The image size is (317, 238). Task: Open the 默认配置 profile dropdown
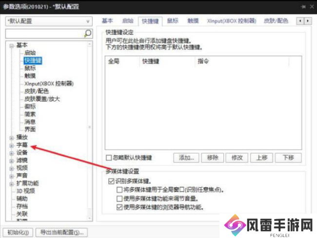coord(49,21)
